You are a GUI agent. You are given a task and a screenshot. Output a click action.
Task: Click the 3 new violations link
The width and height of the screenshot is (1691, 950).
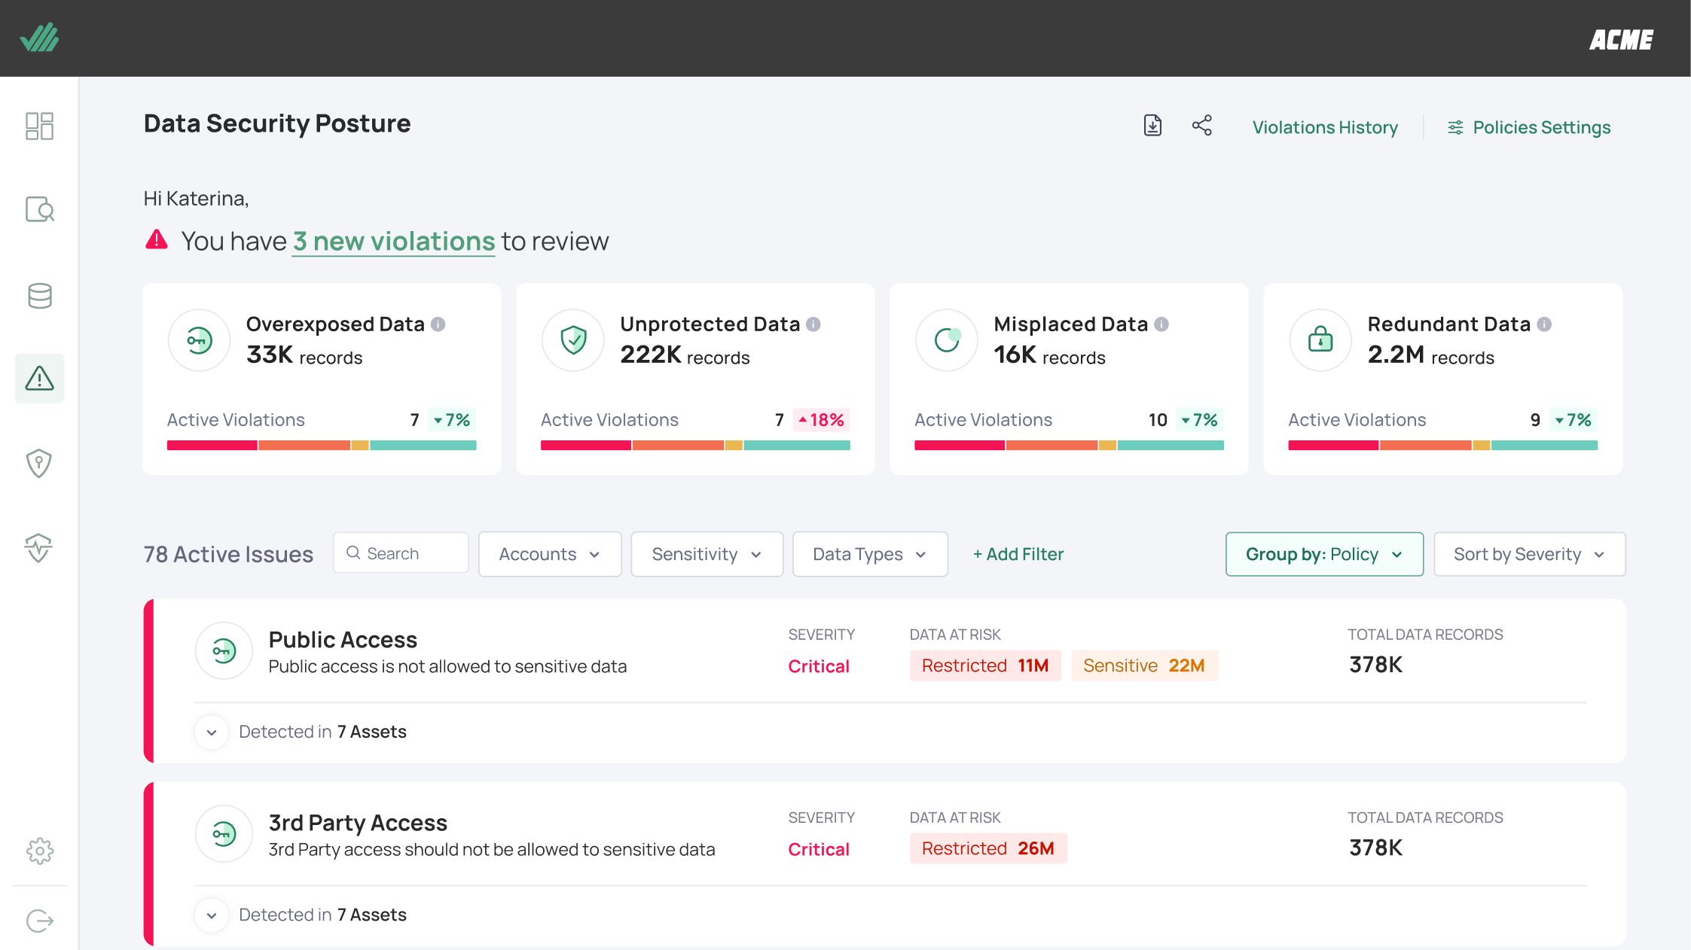393,242
